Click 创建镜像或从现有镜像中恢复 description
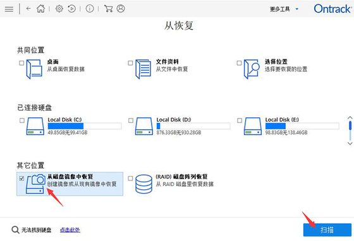Image resolution: width=354 pixels, height=241 pixels. click(82, 184)
